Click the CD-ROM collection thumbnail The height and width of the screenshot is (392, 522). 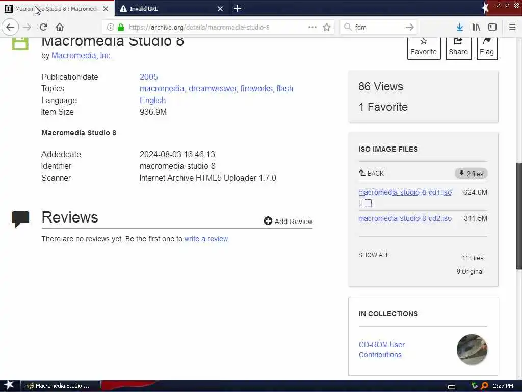pyautogui.click(x=472, y=350)
